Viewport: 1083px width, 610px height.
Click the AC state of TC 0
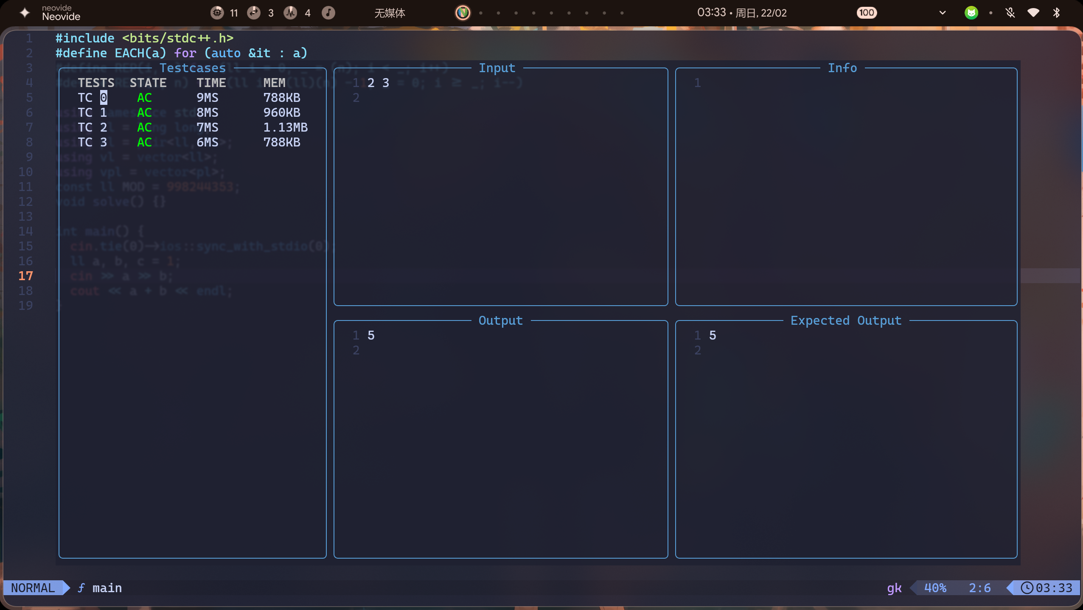point(144,98)
